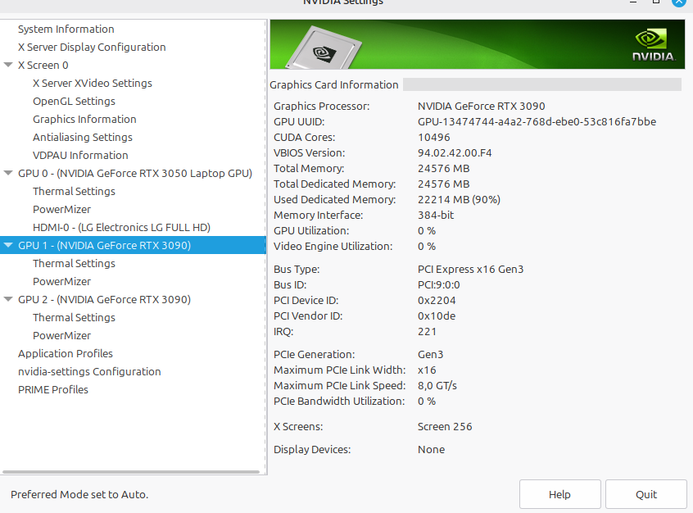The width and height of the screenshot is (693, 513).
Task: Click the GPU UUID value text
Action: (x=537, y=121)
